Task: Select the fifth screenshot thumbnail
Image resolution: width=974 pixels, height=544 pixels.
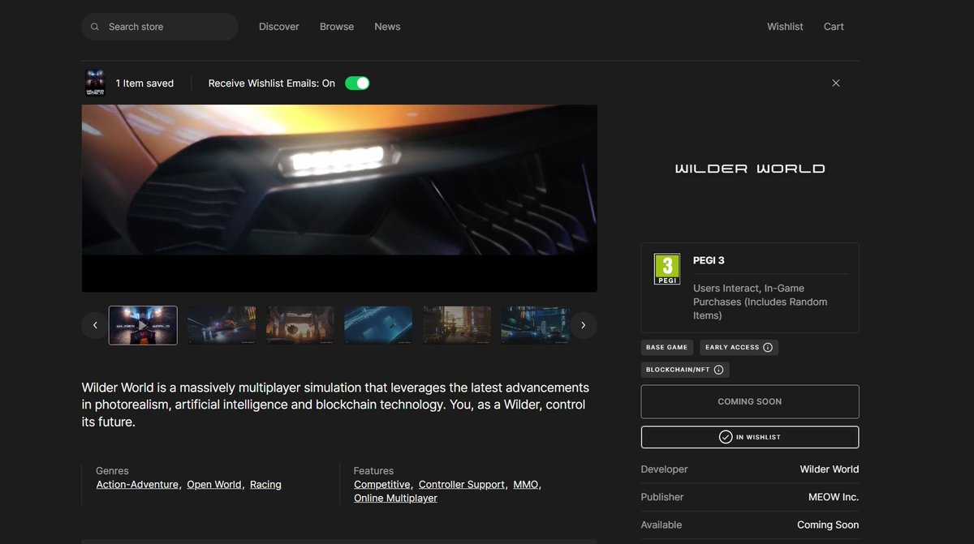Action: pos(457,325)
